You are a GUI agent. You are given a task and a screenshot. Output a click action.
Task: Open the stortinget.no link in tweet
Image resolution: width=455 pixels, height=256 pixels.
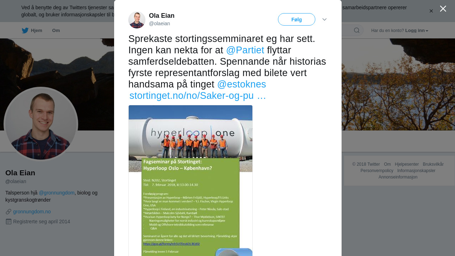pyautogui.click(x=198, y=96)
